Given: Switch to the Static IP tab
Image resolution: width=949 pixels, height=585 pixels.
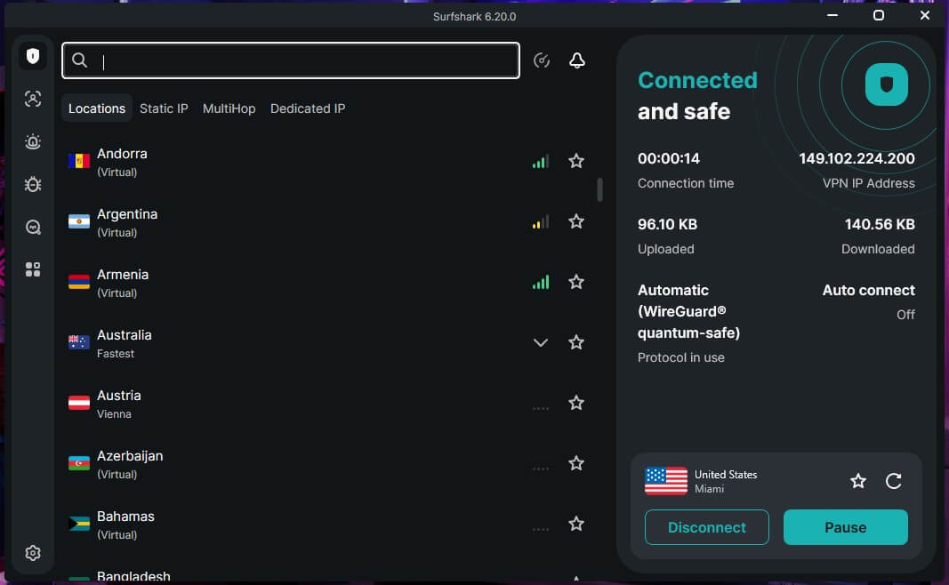Looking at the screenshot, I should coord(164,108).
